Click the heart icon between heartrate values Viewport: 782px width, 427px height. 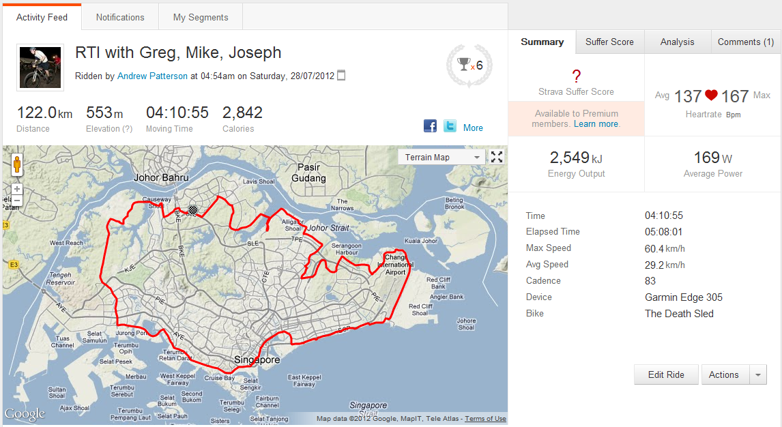[712, 95]
